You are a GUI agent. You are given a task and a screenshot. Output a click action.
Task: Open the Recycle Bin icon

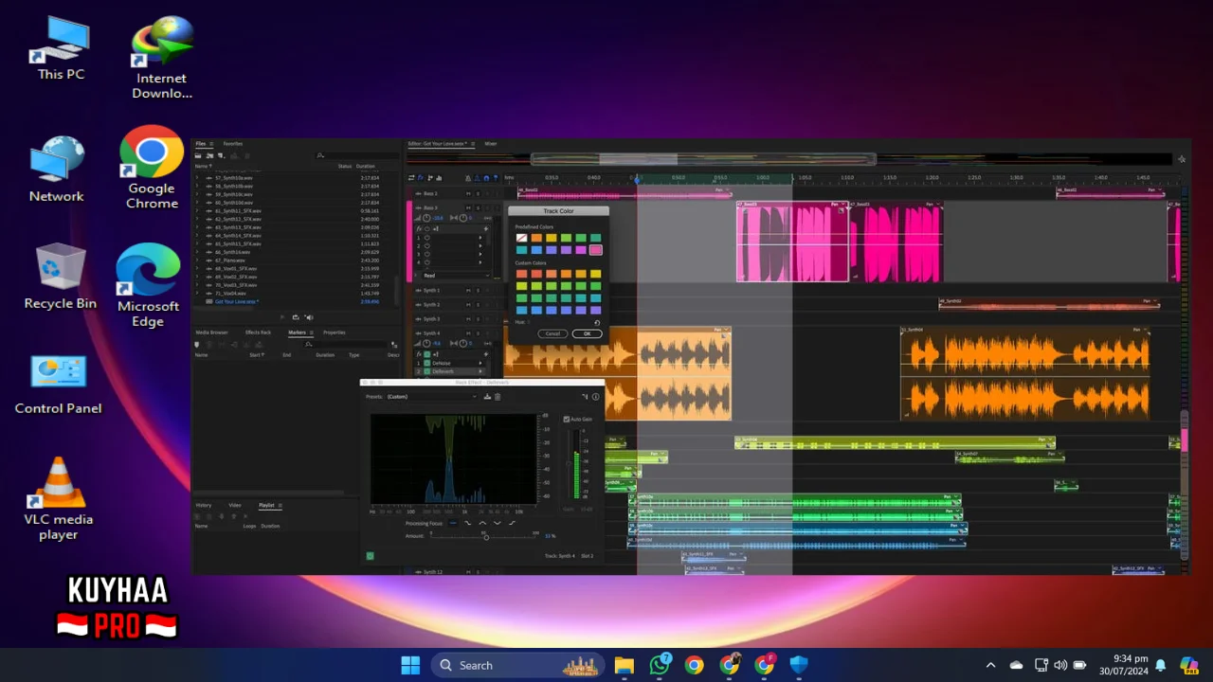(x=61, y=277)
